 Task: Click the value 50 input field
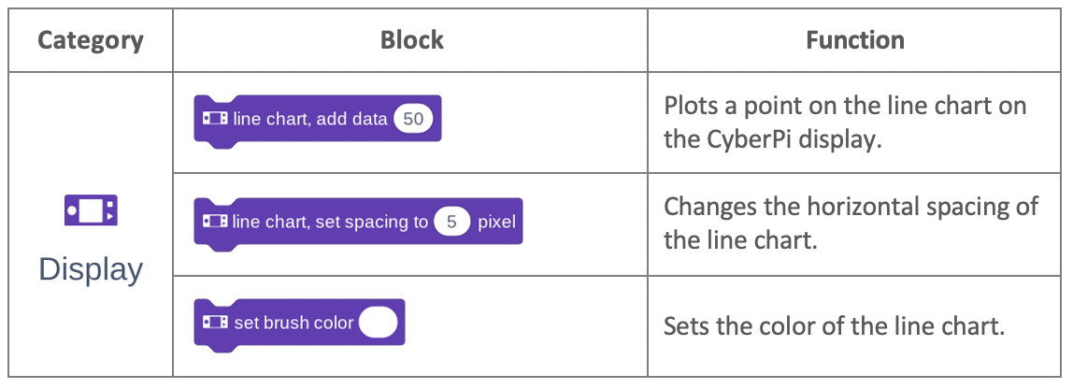coord(413,119)
